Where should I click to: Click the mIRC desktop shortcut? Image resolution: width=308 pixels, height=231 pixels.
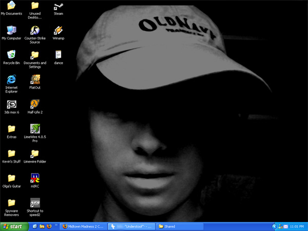point(35,178)
